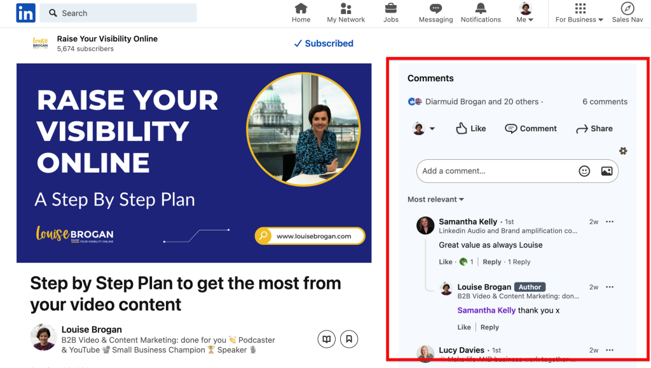
Task: Open the Jobs briefcase icon
Action: click(391, 9)
